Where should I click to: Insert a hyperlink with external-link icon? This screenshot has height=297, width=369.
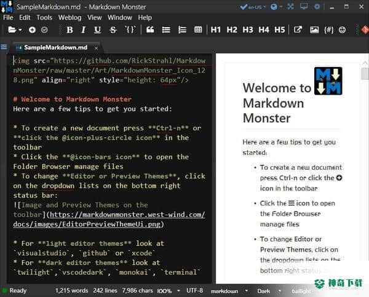click(298, 30)
